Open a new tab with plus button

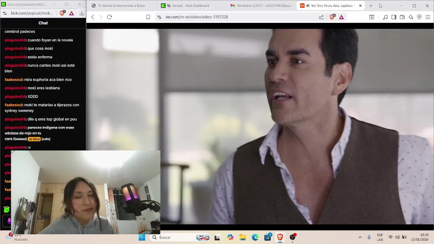click(371, 6)
